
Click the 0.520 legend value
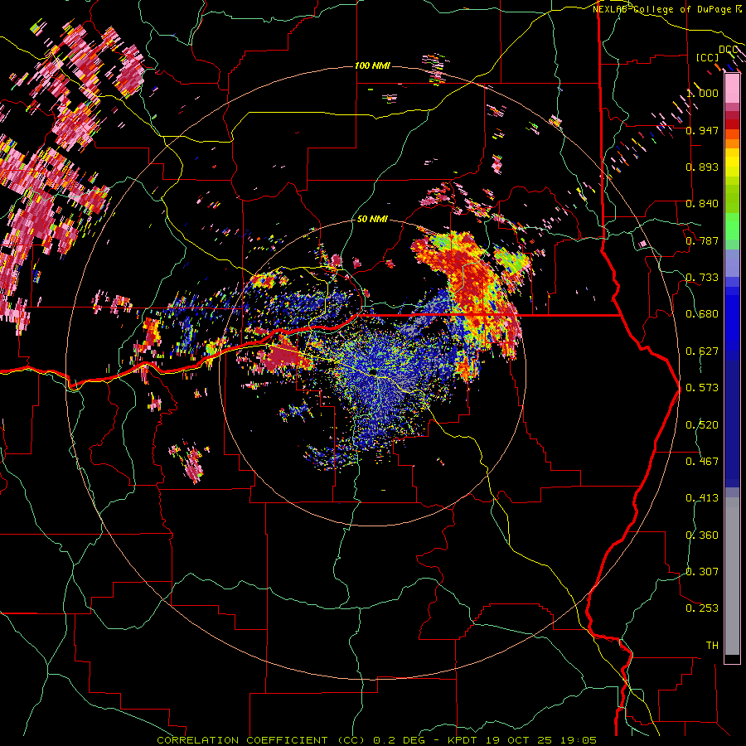(702, 425)
